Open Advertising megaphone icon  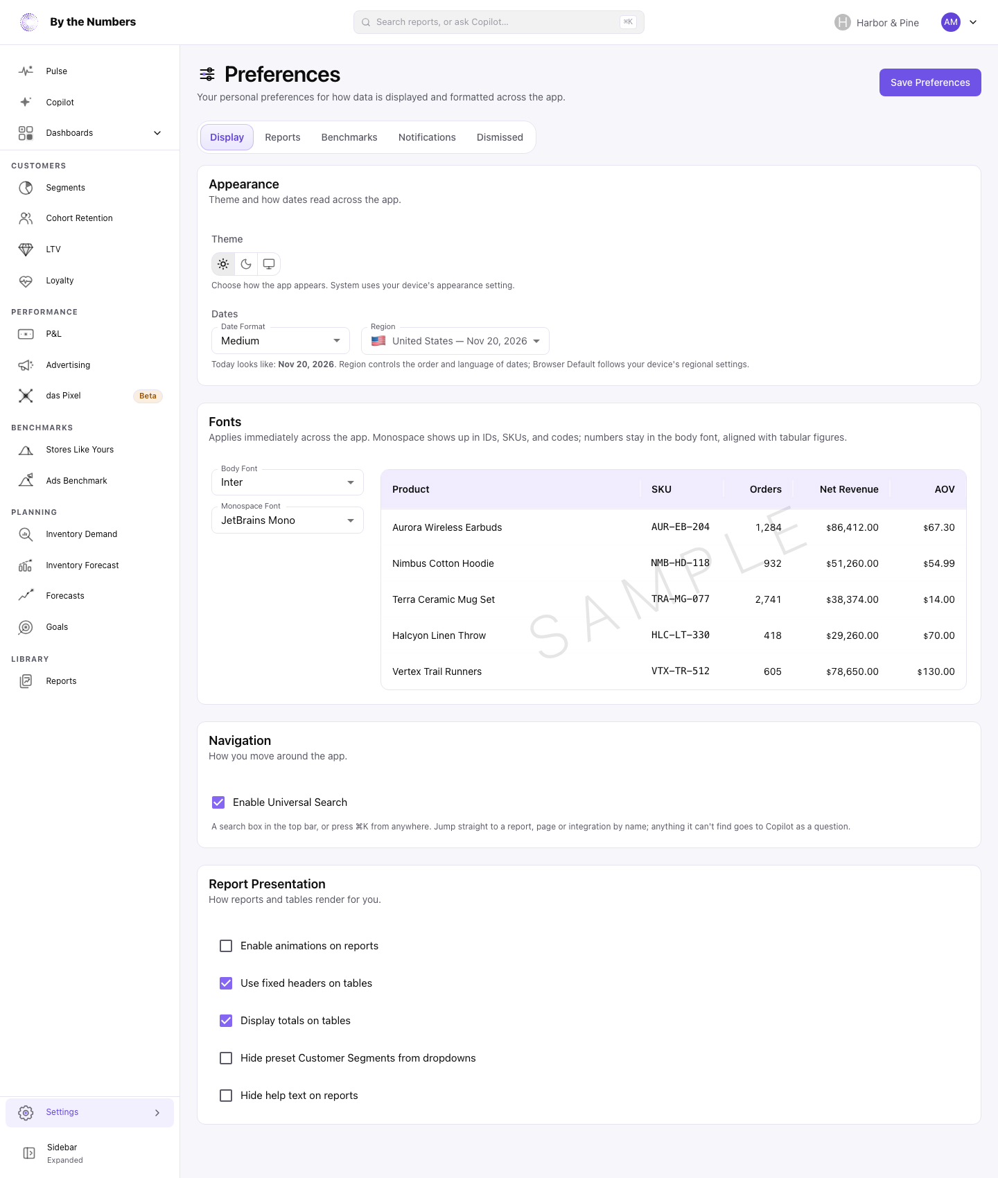(26, 365)
